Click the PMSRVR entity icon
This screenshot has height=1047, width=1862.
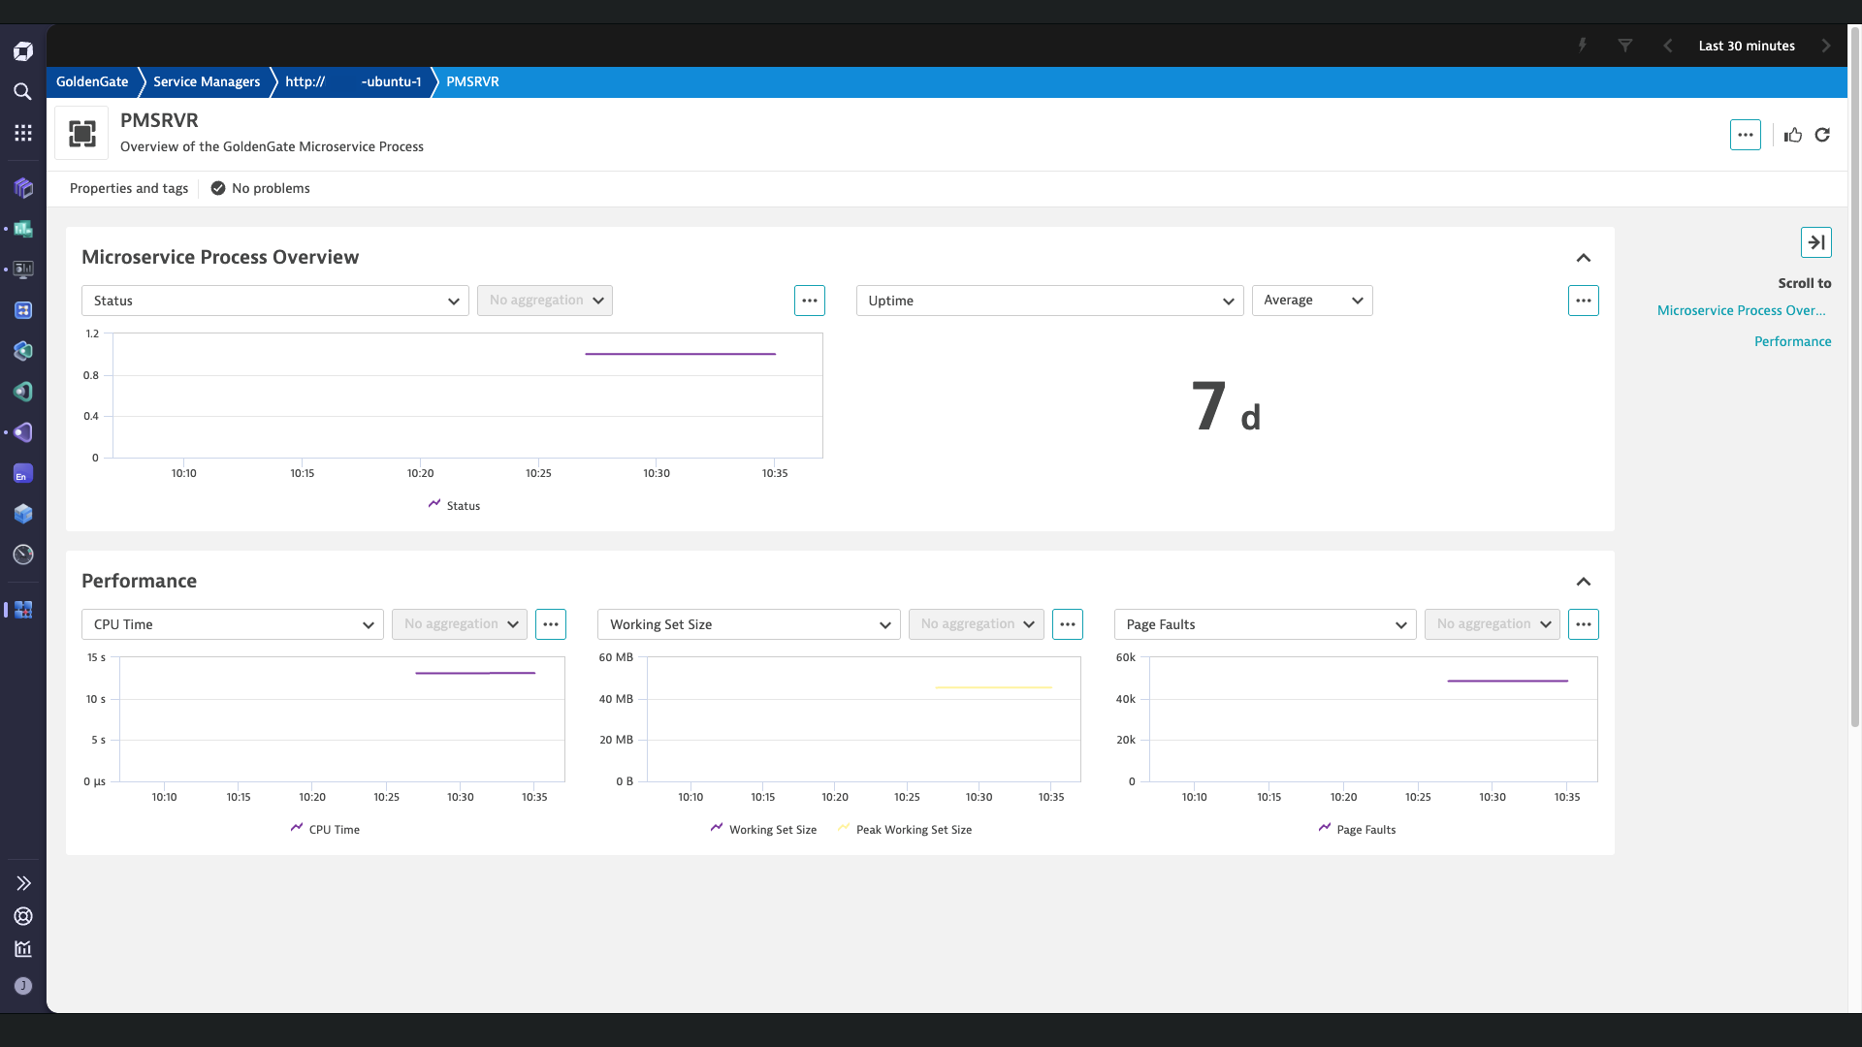point(82,134)
